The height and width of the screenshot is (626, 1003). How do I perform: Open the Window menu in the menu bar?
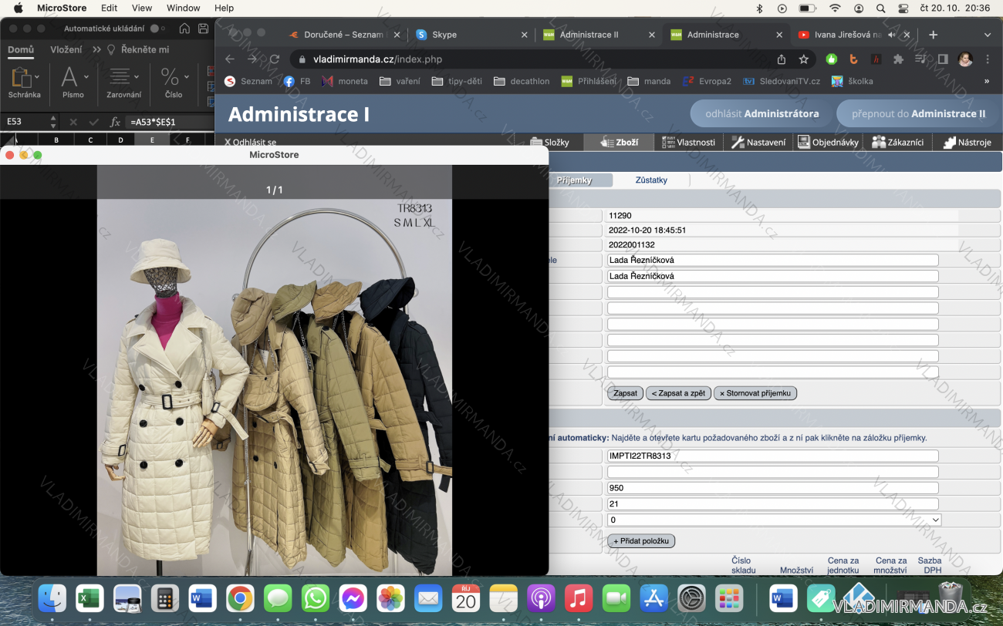coord(183,8)
